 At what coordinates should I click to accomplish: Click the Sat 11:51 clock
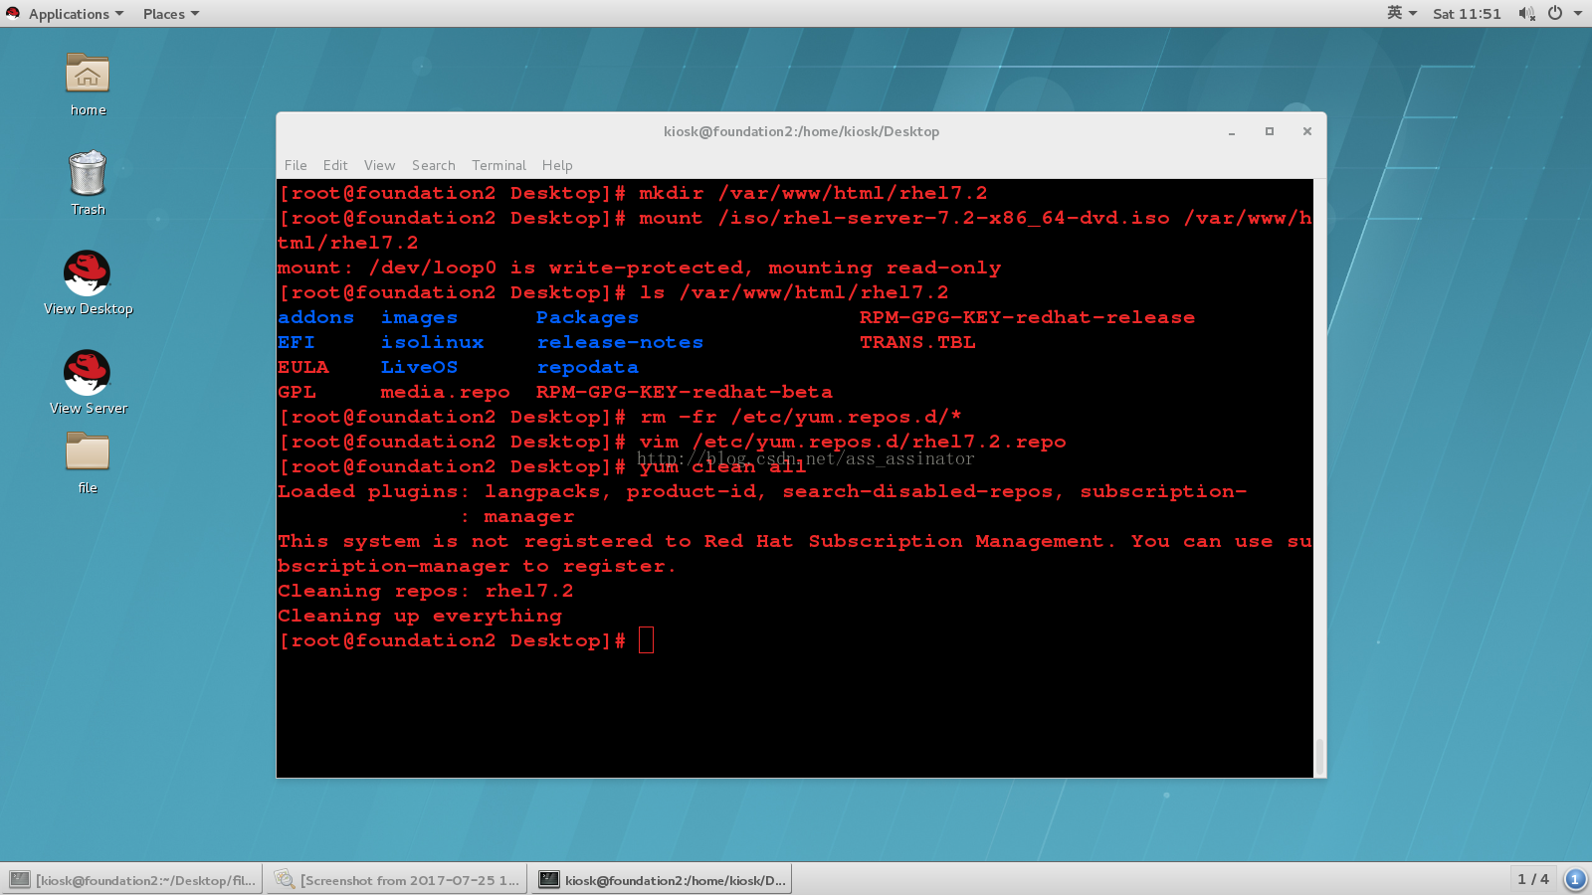pyautogui.click(x=1467, y=14)
